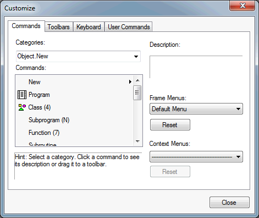Click the Program command icon
This screenshot has height=218, width=259.
(x=22, y=95)
